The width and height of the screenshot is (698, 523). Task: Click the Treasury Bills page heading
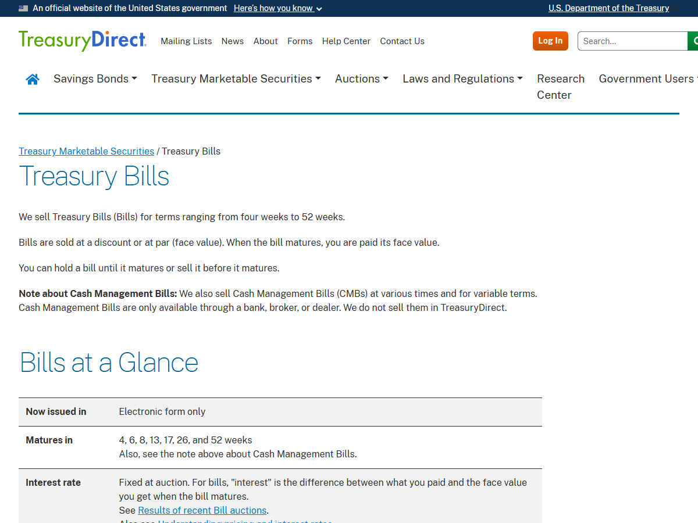[94, 176]
